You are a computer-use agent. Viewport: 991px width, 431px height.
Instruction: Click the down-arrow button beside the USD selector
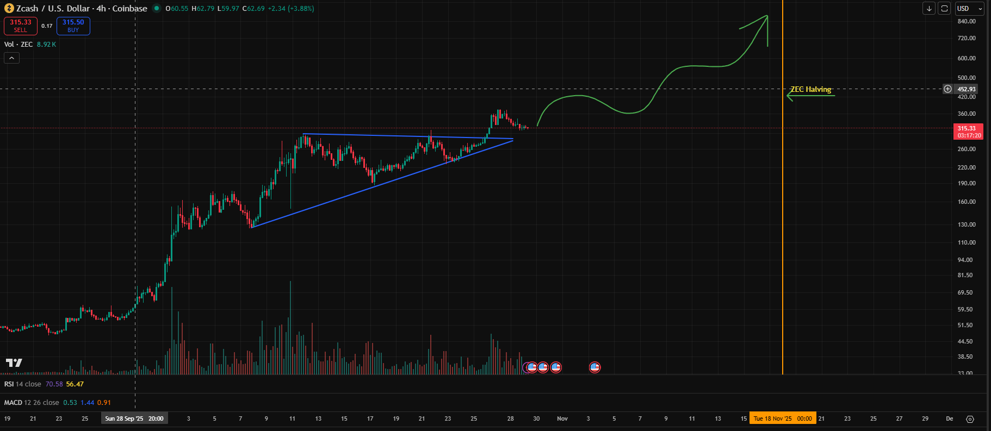click(929, 9)
